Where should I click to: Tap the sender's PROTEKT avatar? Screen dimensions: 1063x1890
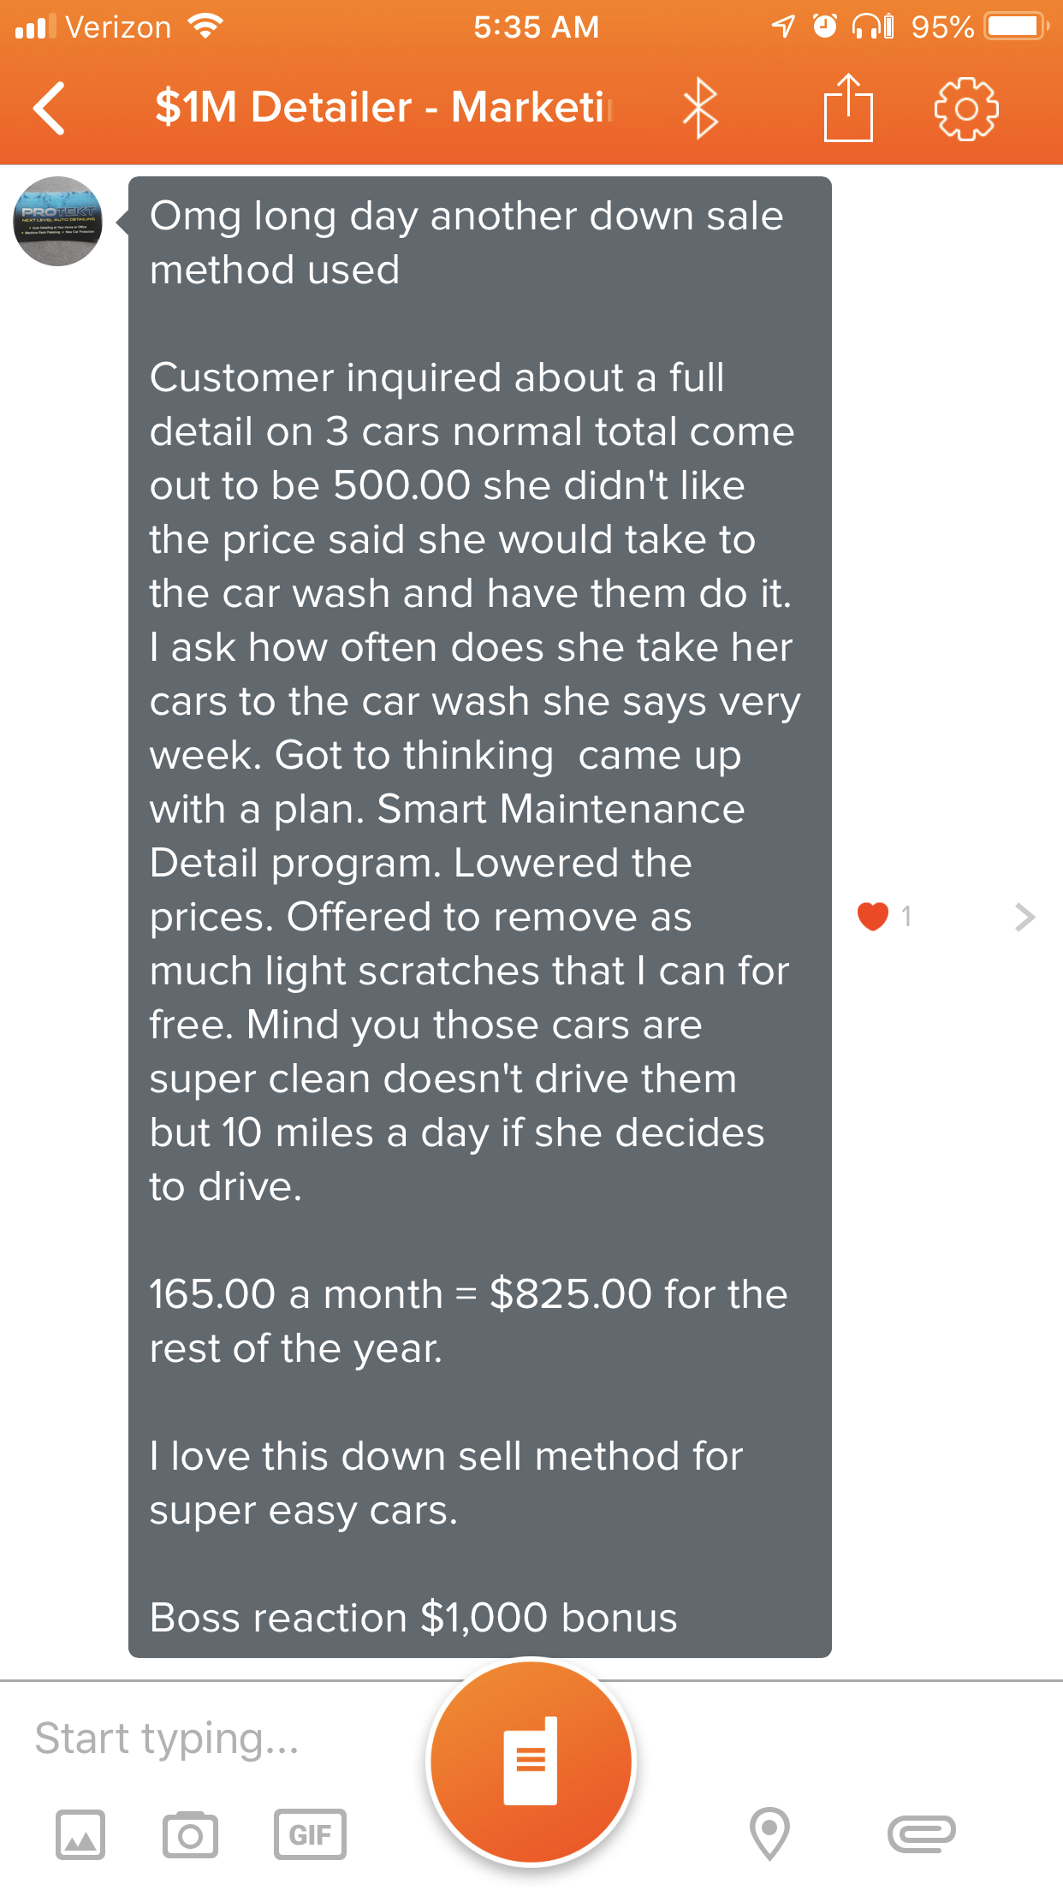[x=58, y=221]
